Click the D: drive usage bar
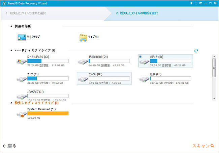 pos(109,61)
